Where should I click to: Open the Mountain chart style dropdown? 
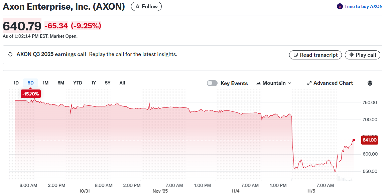274,83
